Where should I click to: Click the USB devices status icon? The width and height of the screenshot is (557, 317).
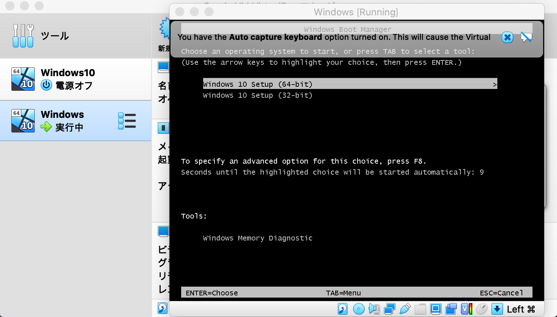tap(405, 309)
